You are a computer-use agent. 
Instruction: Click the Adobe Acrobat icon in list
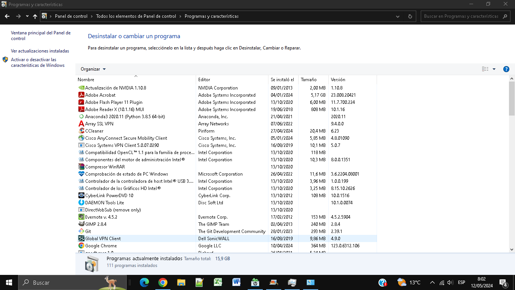coord(81,95)
